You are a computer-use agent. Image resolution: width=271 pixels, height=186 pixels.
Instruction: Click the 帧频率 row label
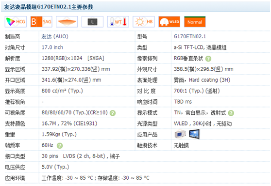pyautogui.click(x=13, y=145)
